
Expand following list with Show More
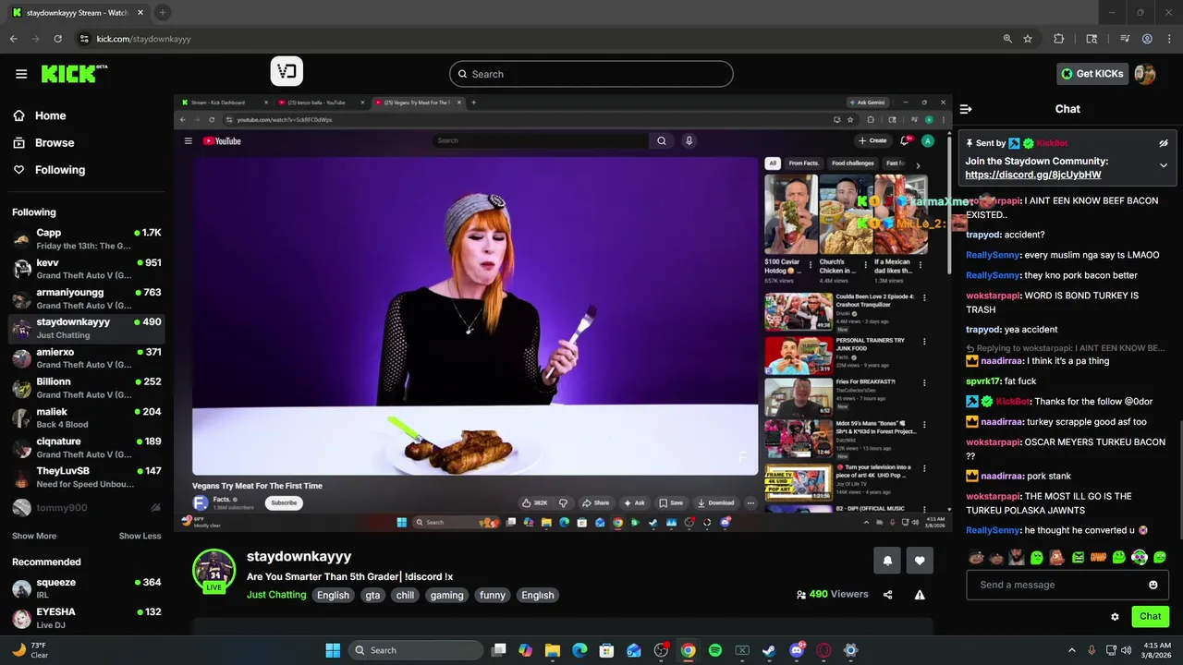[x=34, y=536]
